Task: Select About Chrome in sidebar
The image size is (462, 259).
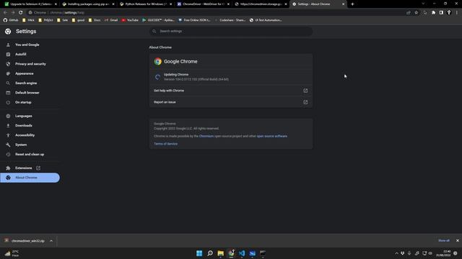Action: point(30,178)
